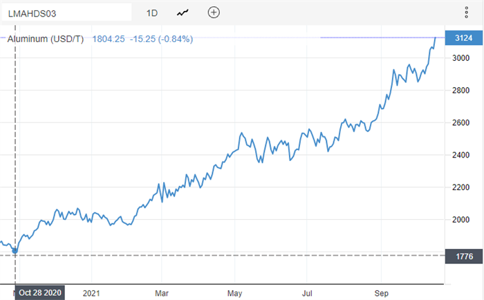This screenshot has width=484, height=300.
Task: Select the Aluminum (USD/T) legend label
Action: pyautogui.click(x=45, y=39)
